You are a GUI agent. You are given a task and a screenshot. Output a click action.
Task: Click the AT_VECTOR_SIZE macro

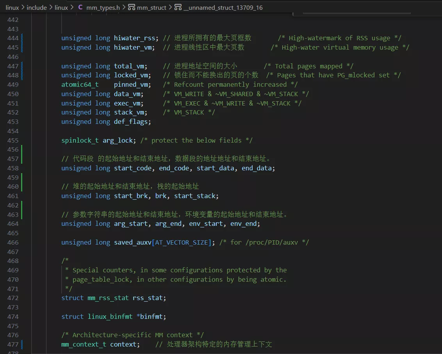(x=182, y=242)
